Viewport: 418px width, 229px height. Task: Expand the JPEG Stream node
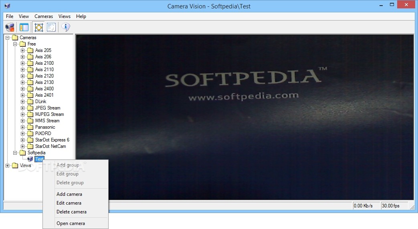click(23, 108)
